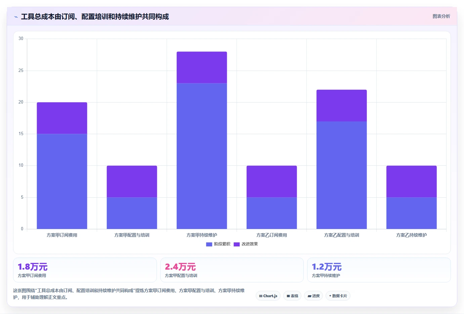Click the blue 阶段累积 segment of 方案甲持续维护

202,156
